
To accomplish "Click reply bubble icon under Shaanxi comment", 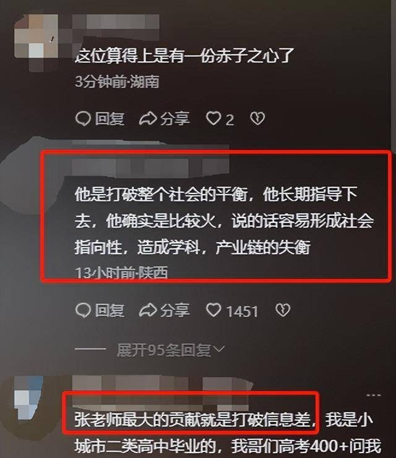I will click(83, 310).
